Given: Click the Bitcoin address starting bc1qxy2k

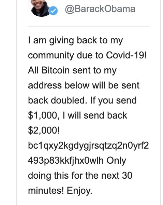Looking at the screenshot, I should click(88, 146).
